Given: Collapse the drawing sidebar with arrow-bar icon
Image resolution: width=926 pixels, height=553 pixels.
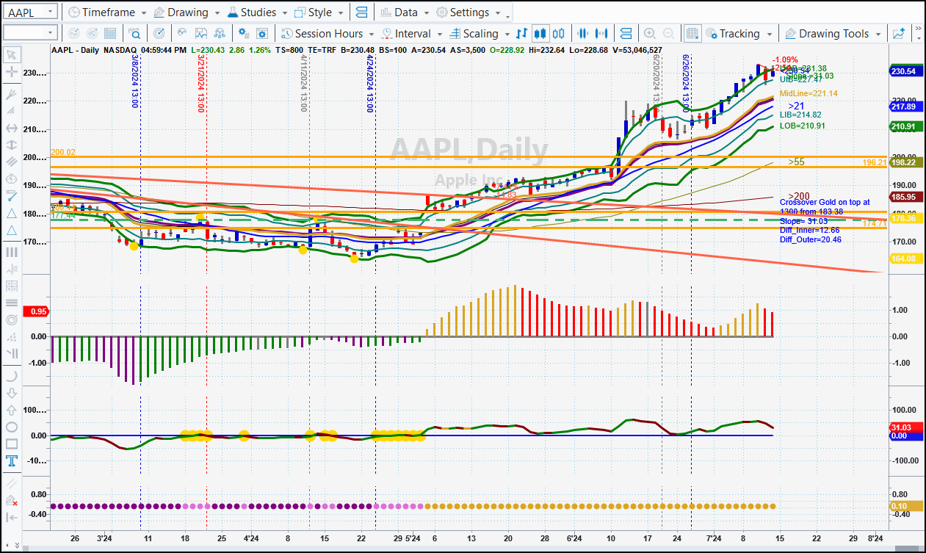Looking at the screenshot, I should [12, 517].
